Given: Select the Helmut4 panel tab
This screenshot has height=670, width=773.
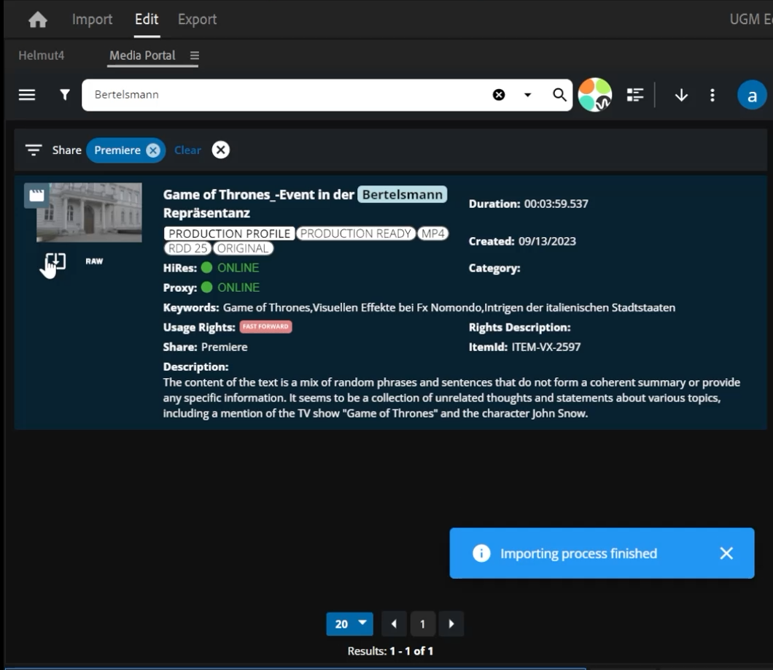Looking at the screenshot, I should click(41, 55).
